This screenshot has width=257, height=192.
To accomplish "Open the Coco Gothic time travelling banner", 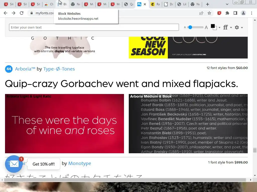I will pyautogui.click(x=65, y=47).
